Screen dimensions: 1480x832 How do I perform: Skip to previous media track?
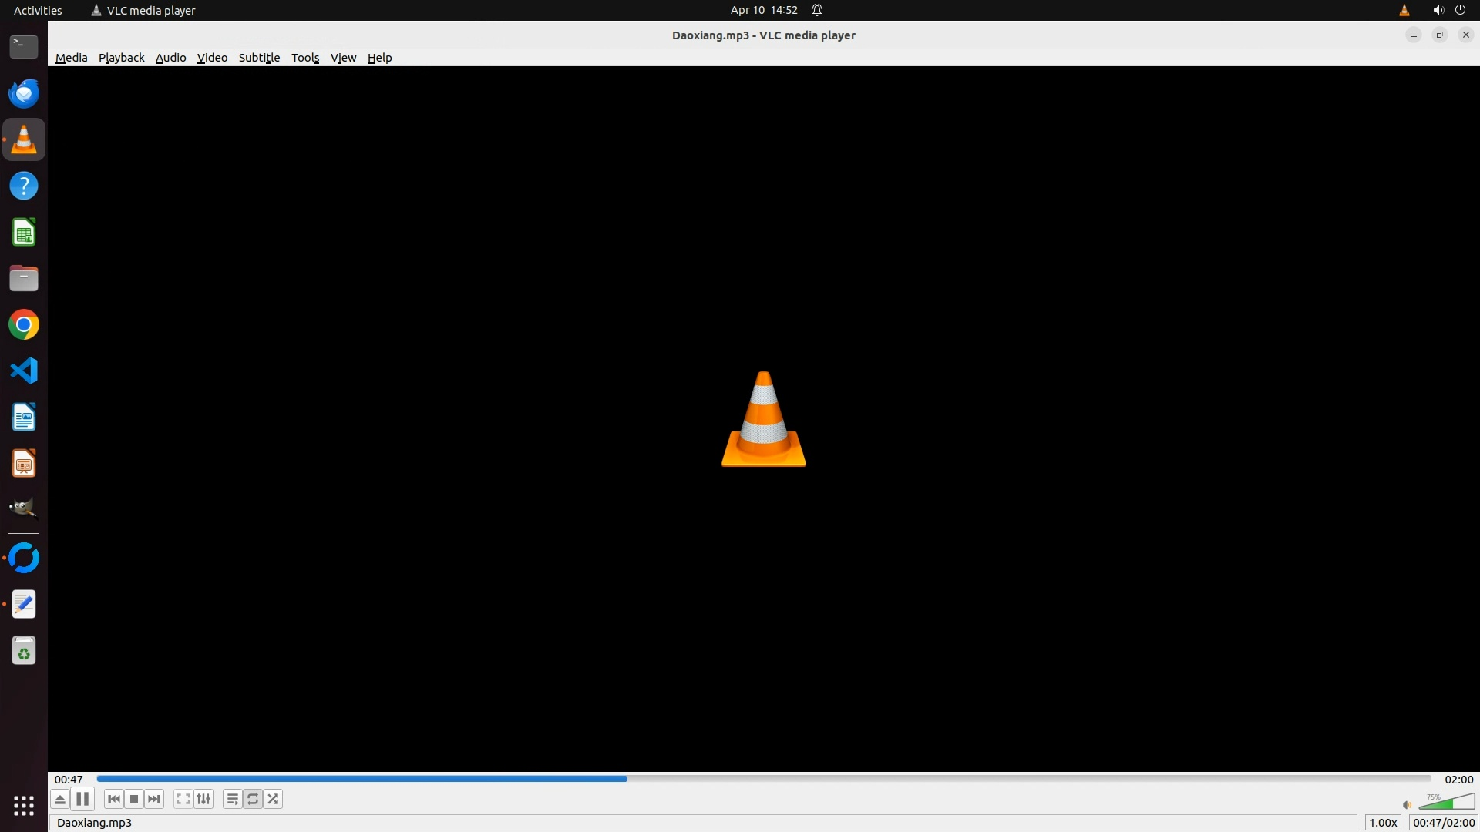[114, 799]
